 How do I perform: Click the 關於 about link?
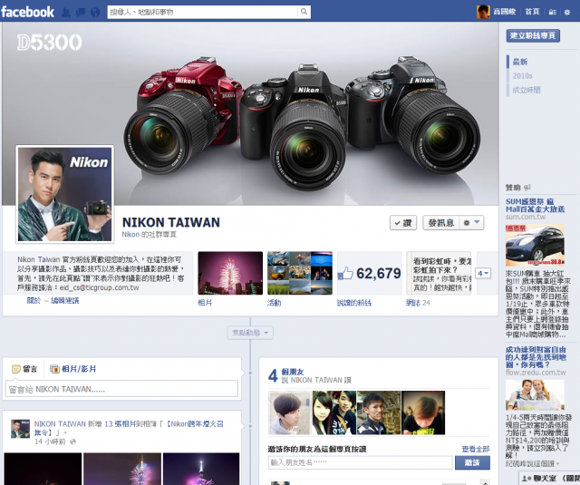34,300
